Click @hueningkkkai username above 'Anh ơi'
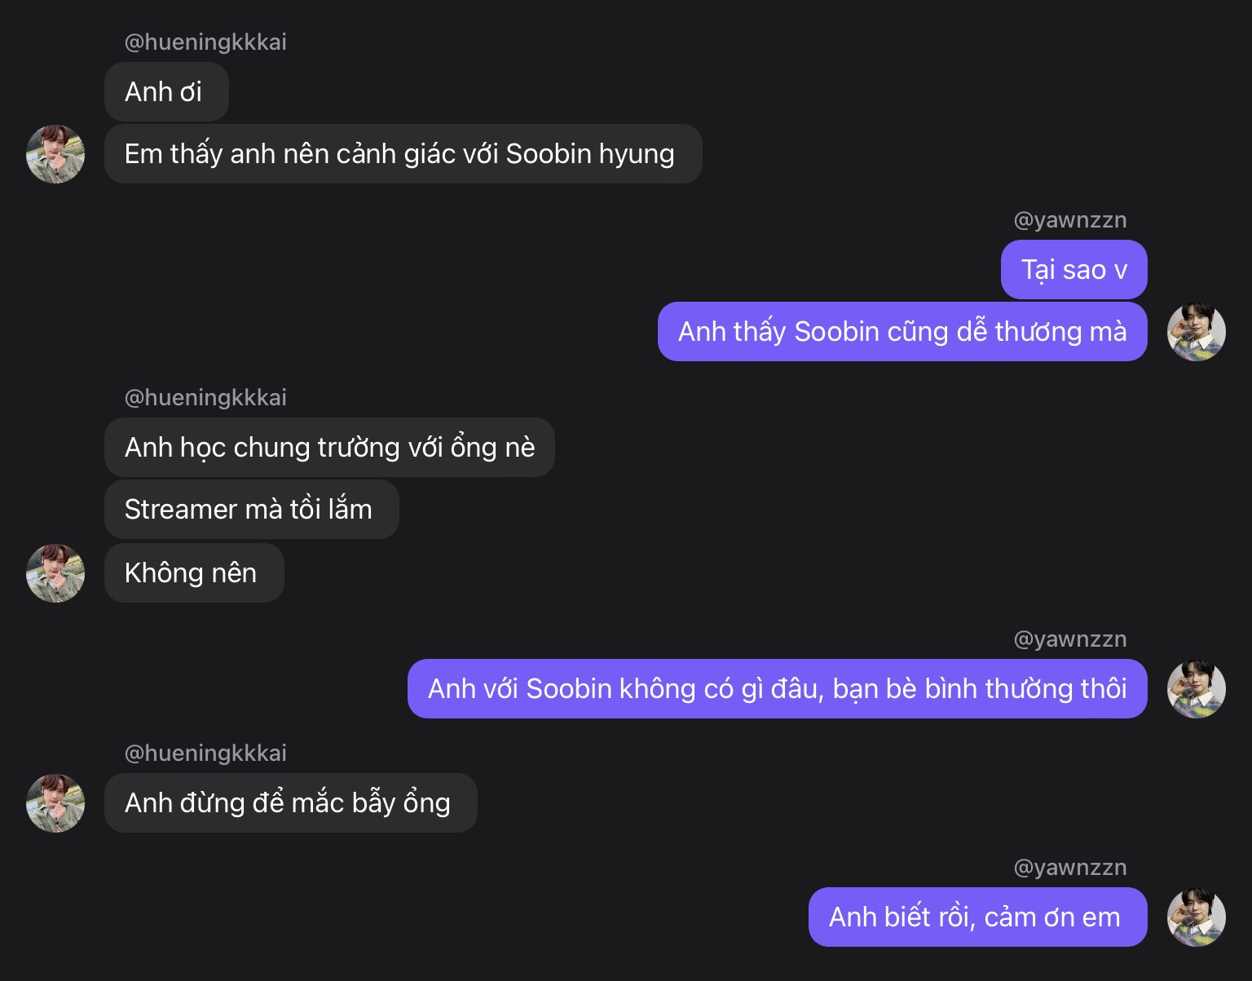 click(x=205, y=42)
